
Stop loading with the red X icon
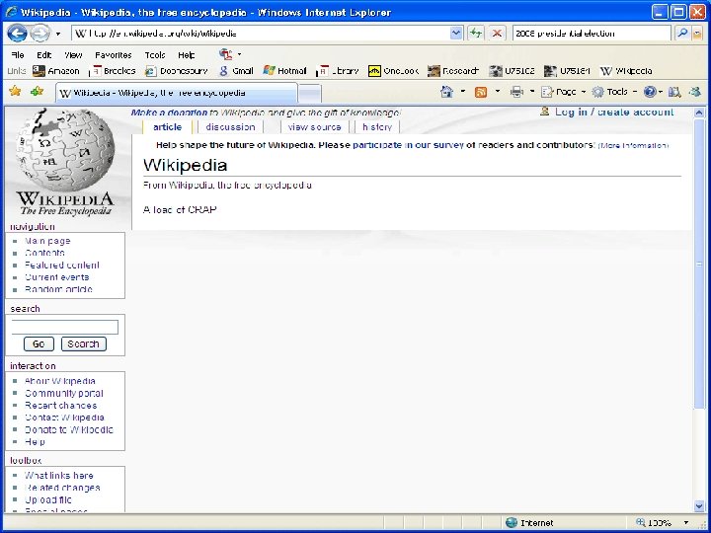point(497,34)
